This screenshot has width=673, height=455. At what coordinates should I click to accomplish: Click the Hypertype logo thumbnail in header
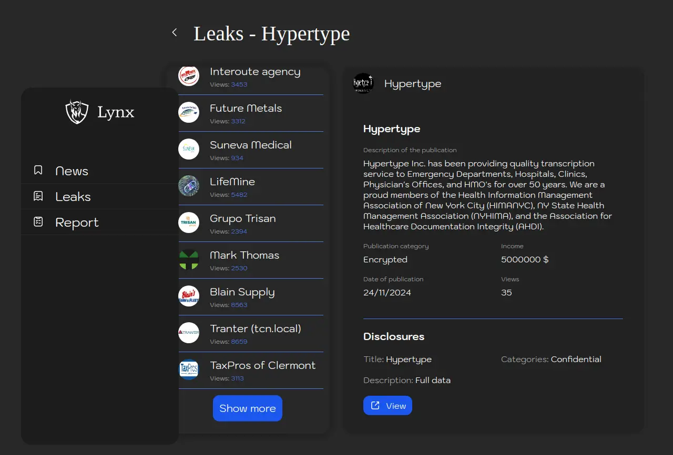click(x=363, y=83)
